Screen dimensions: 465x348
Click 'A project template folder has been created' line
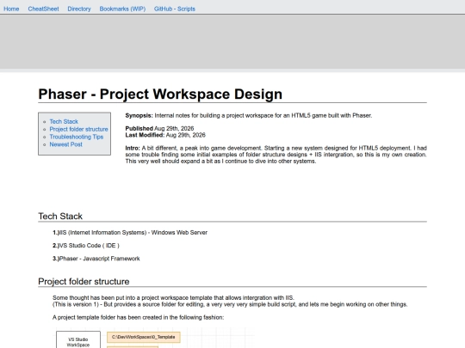point(138,318)
